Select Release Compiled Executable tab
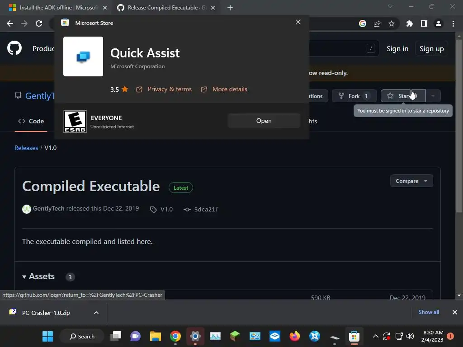463x347 pixels. pyautogui.click(x=166, y=8)
